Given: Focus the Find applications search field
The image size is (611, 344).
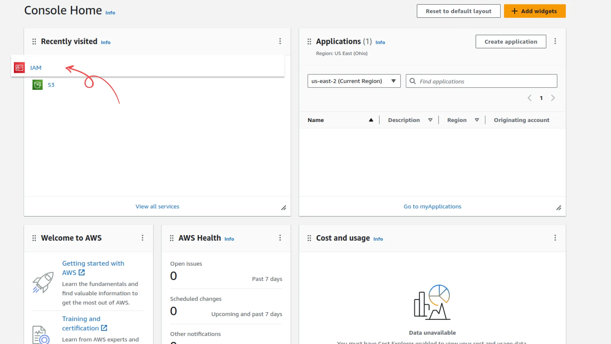Looking at the screenshot, I should tap(486, 81).
